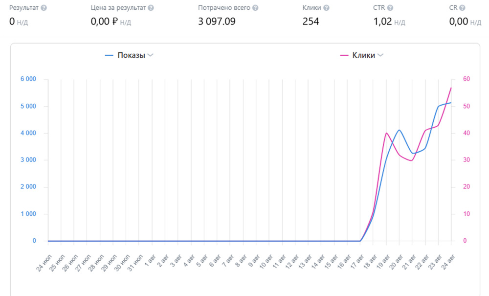Click the clicks count value 254
Viewport: 489px width, 296px height.
[311, 22]
